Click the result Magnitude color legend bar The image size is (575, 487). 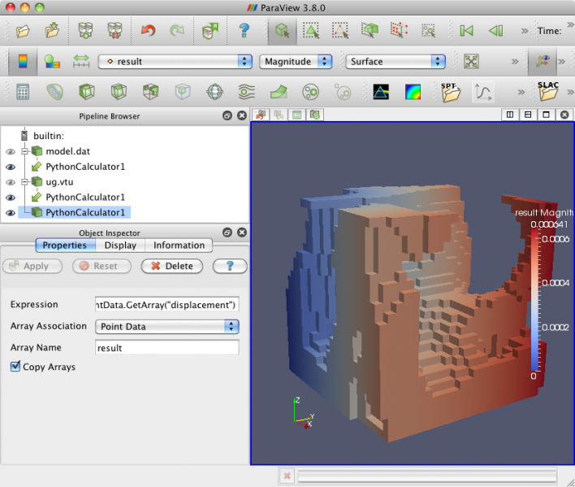click(535, 300)
